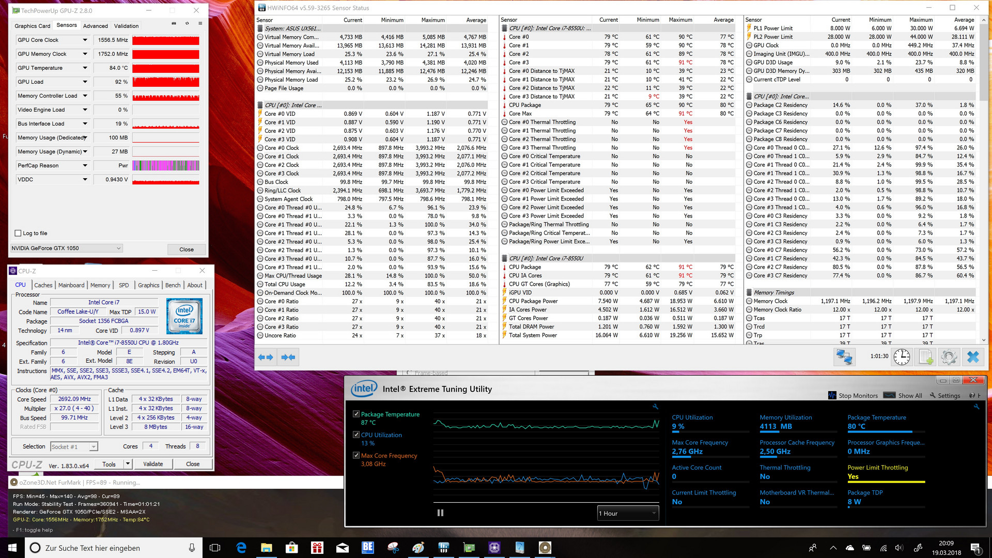Open GPU-Z hamburger menu icon
Viewport: 992px width, 558px height.
(x=200, y=23)
